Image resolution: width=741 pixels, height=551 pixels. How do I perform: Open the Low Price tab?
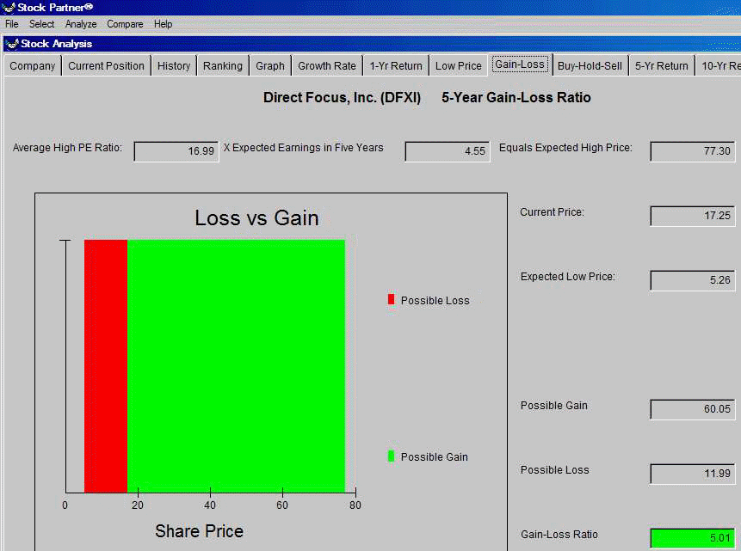459,66
